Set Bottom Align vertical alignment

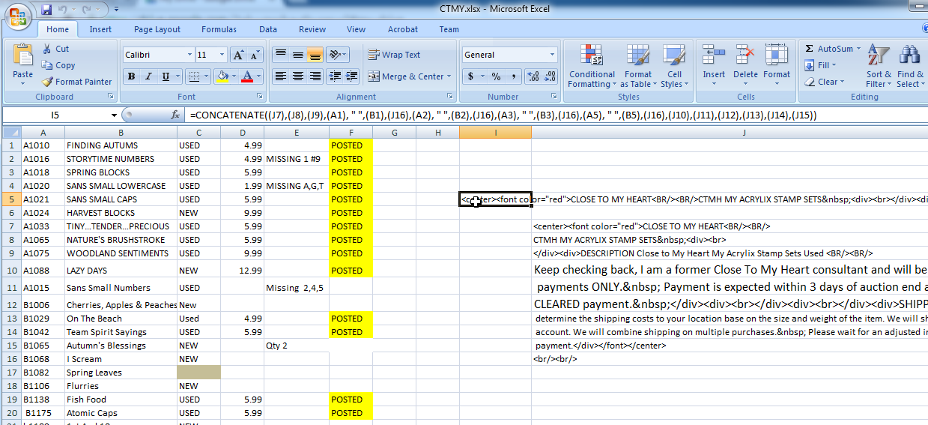click(x=315, y=55)
